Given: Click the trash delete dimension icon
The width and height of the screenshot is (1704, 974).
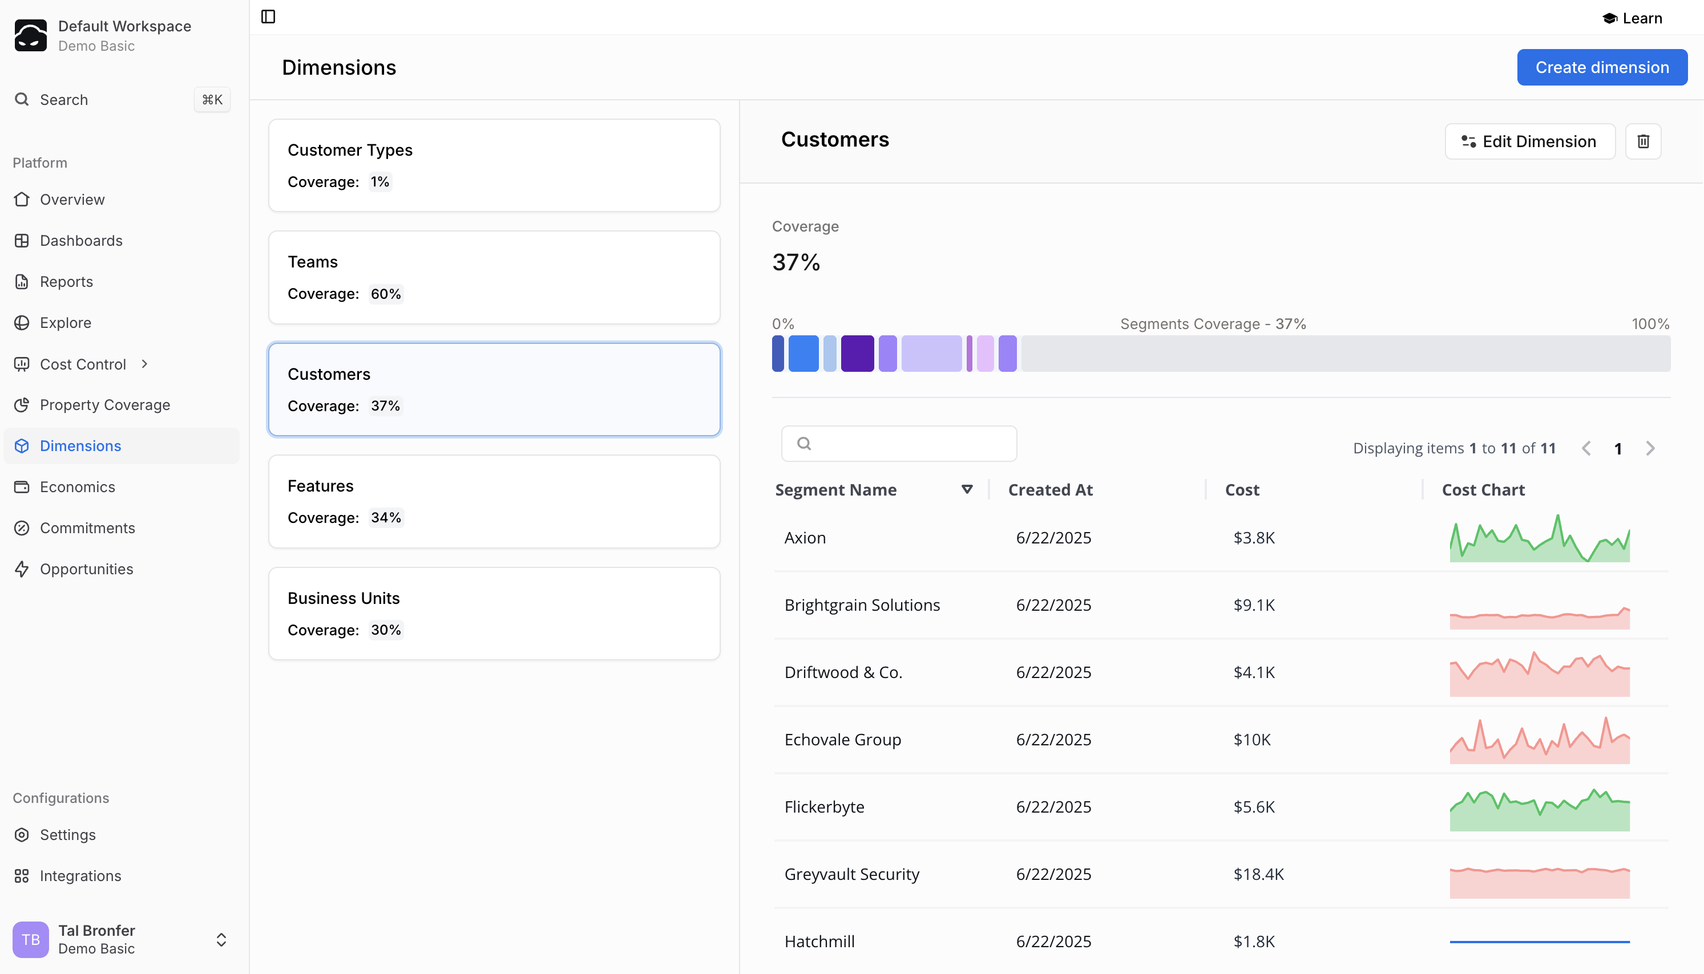Looking at the screenshot, I should point(1642,141).
